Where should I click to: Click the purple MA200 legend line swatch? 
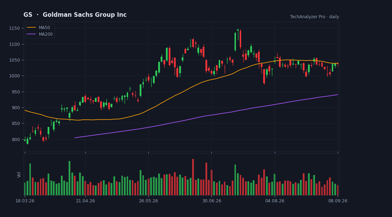pos(31,34)
